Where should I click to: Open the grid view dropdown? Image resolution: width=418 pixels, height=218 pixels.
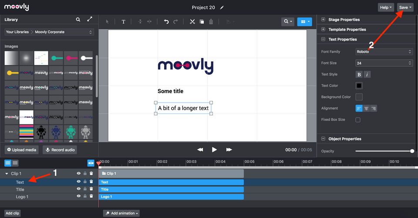pos(304,22)
